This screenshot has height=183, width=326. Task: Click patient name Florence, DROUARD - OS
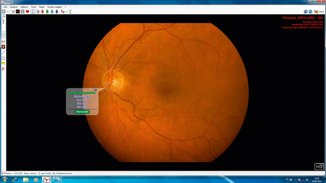pyautogui.click(x=303, y=18)
